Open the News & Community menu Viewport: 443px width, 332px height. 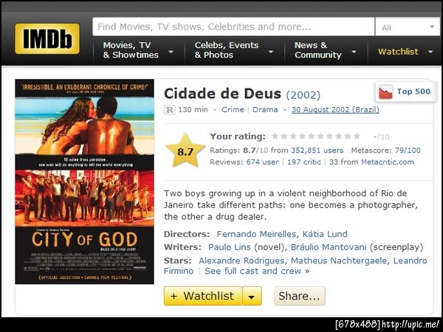(326, 50)
